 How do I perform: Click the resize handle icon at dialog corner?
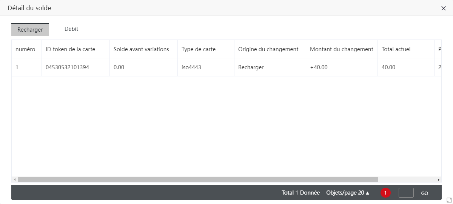449,200
